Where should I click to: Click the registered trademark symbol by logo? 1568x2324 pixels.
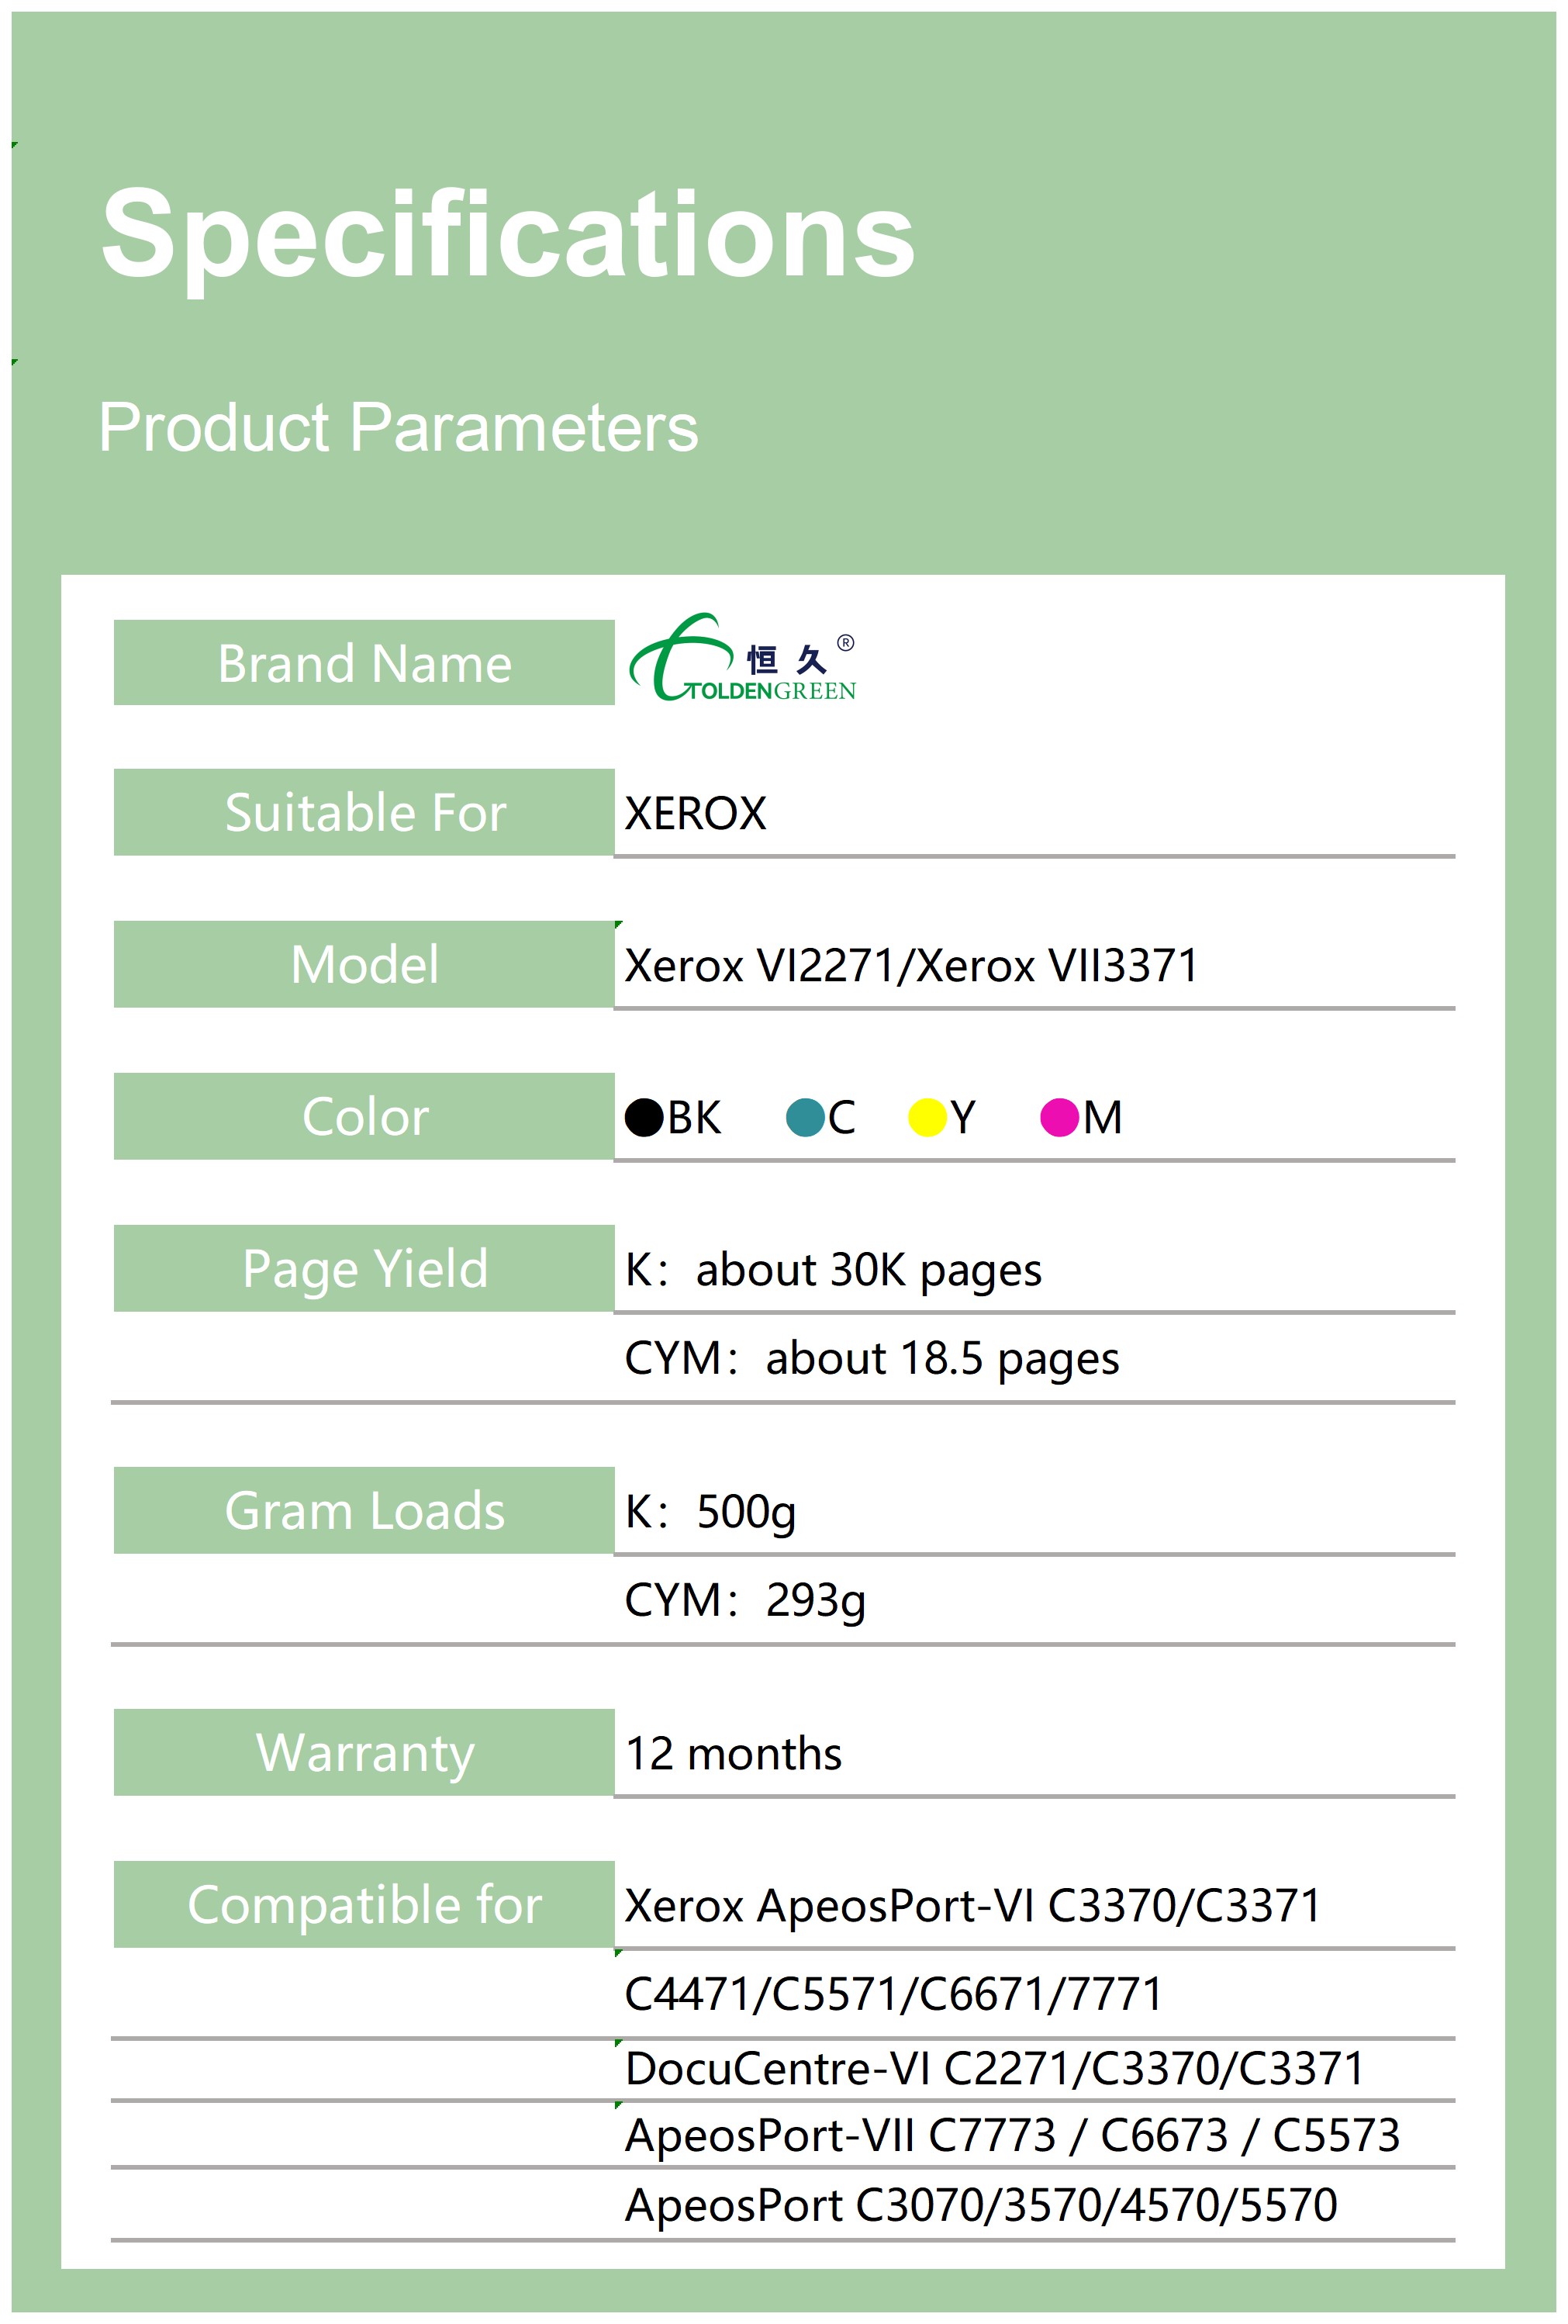(846, 643)
